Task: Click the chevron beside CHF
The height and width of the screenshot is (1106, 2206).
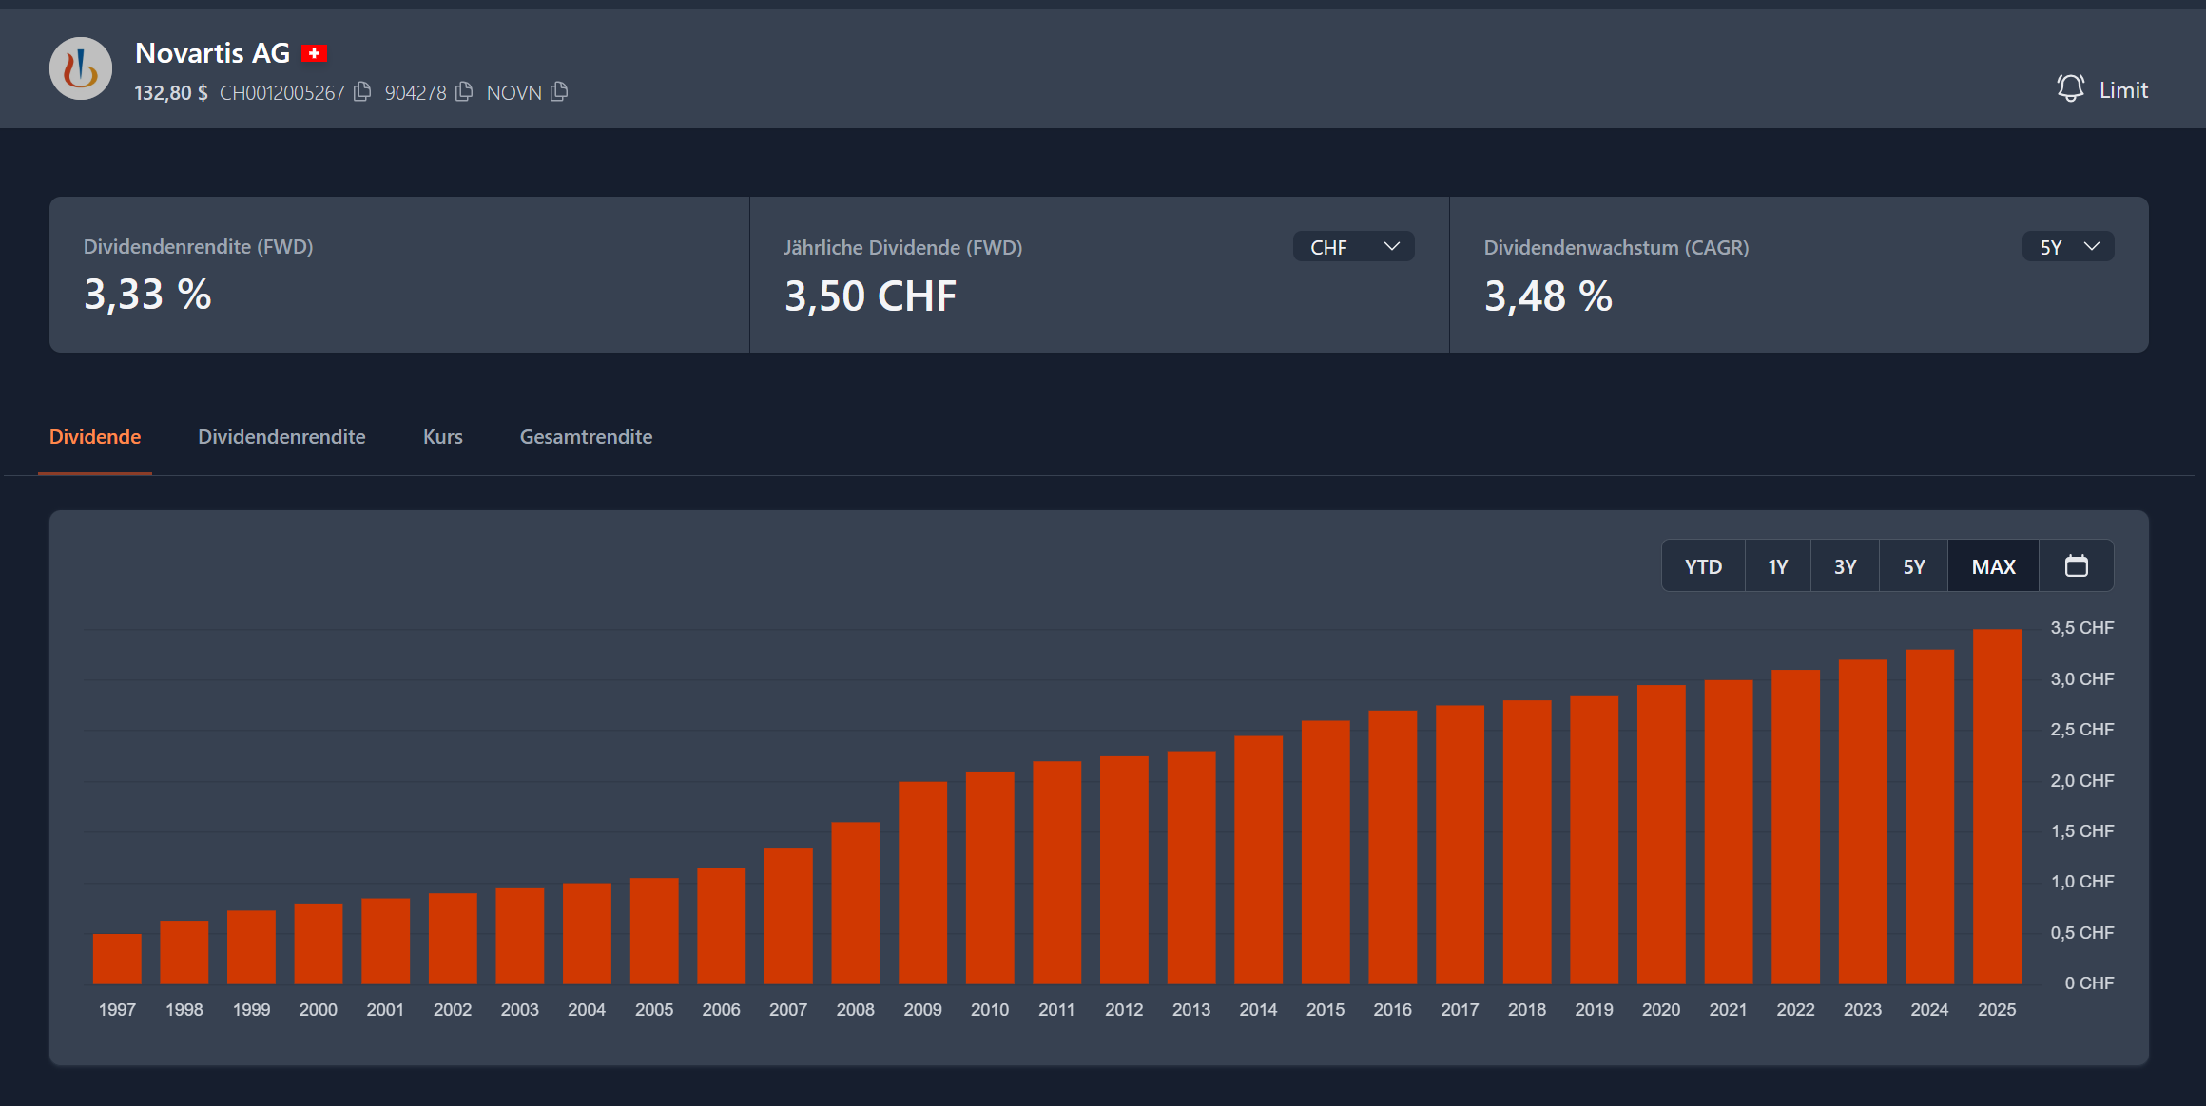Action: point(1392,247)
